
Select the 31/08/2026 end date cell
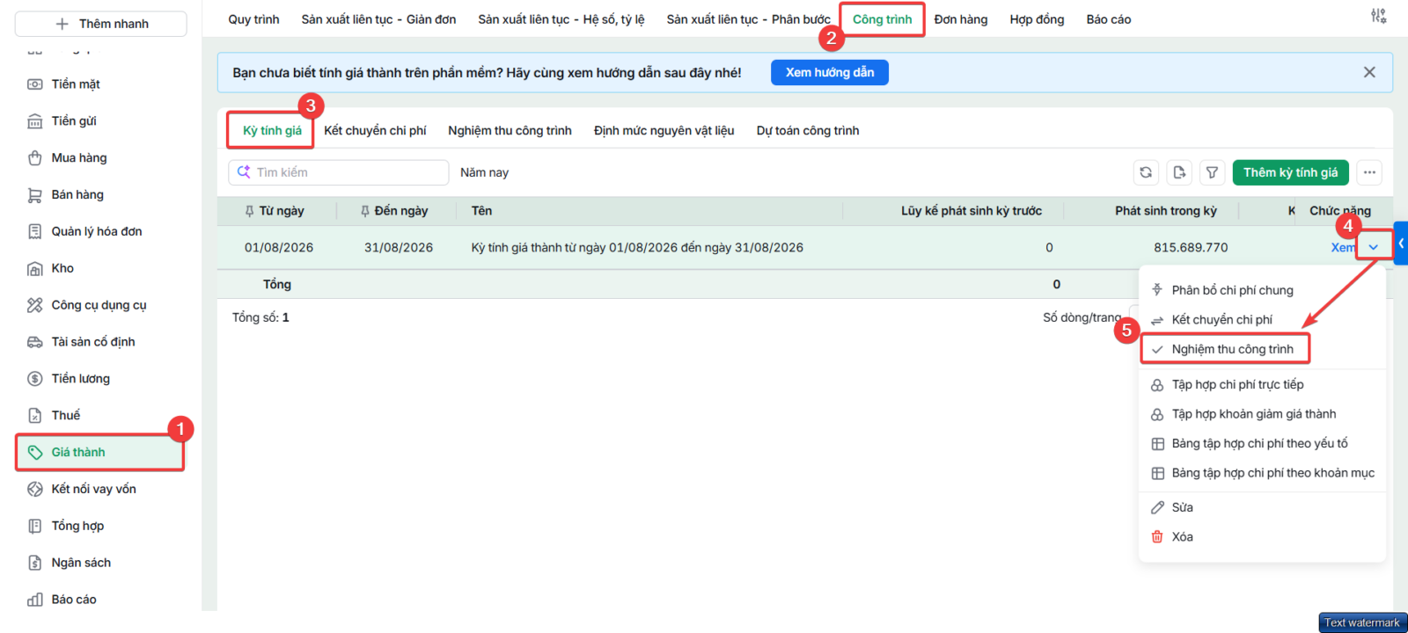pyautogui.click(x=399, y=248)
